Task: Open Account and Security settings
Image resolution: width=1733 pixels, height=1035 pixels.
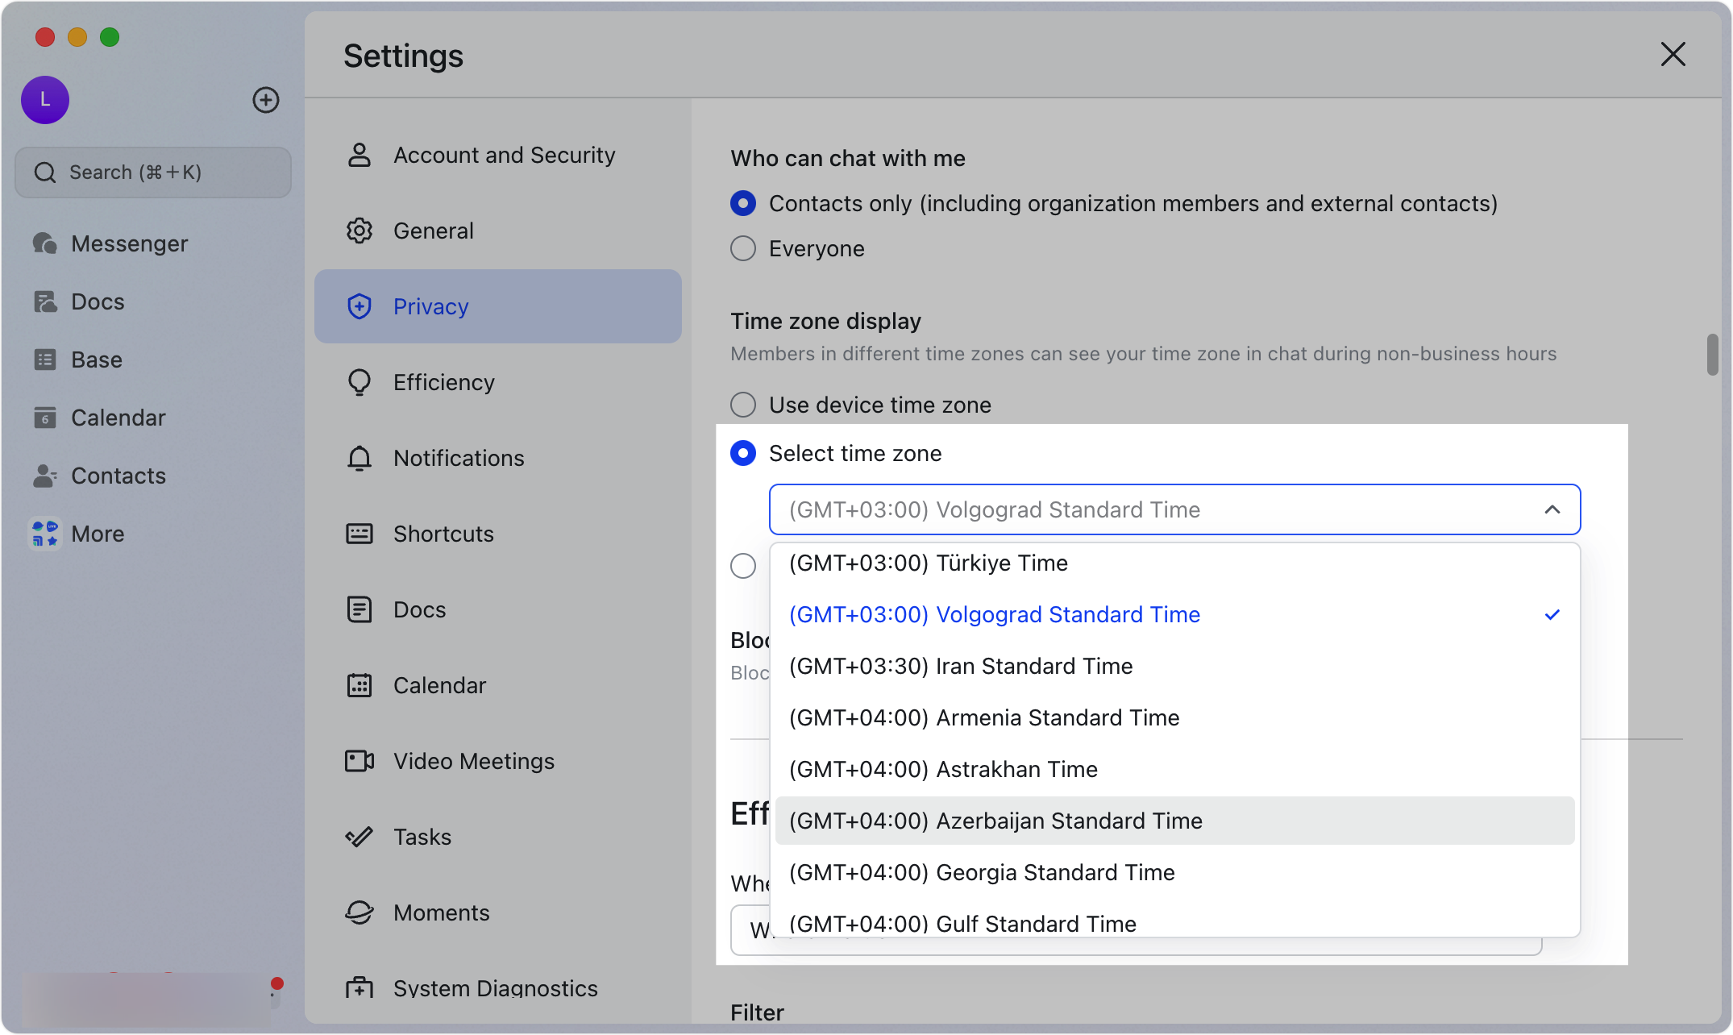Action: tap(505, 154)
